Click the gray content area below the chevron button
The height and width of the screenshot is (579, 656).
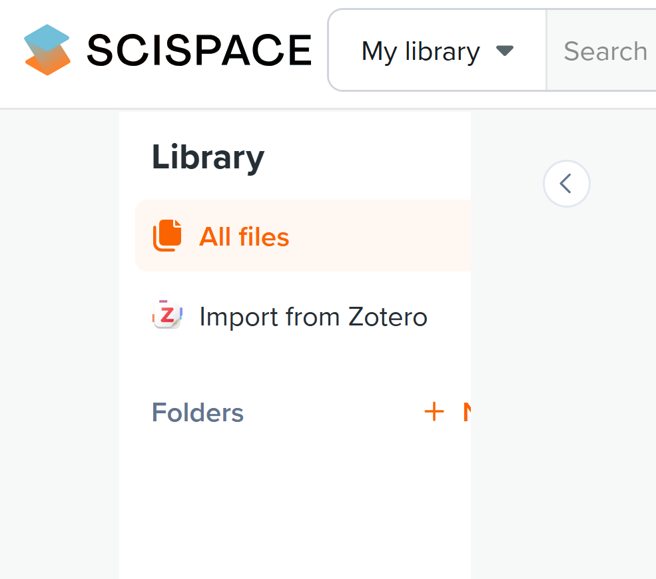(566, 366)
